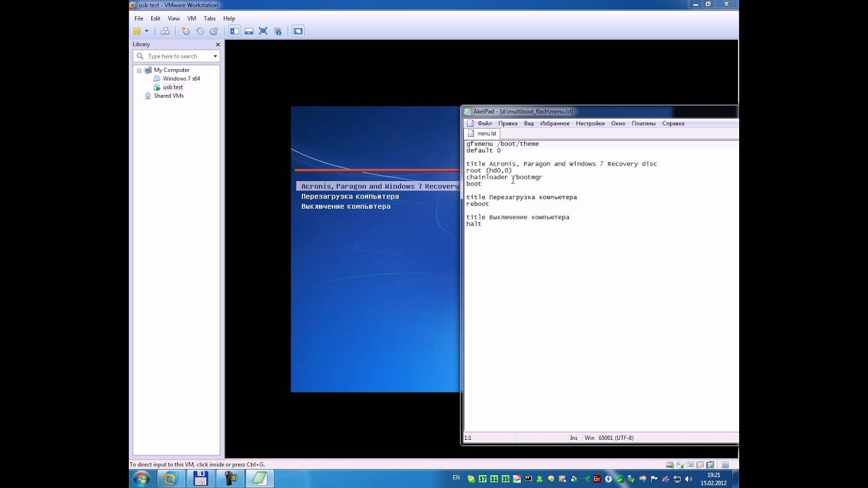Click the floppy disk taskbar icon
Viewport: 868px width, 488px height.
pos(200,479)
